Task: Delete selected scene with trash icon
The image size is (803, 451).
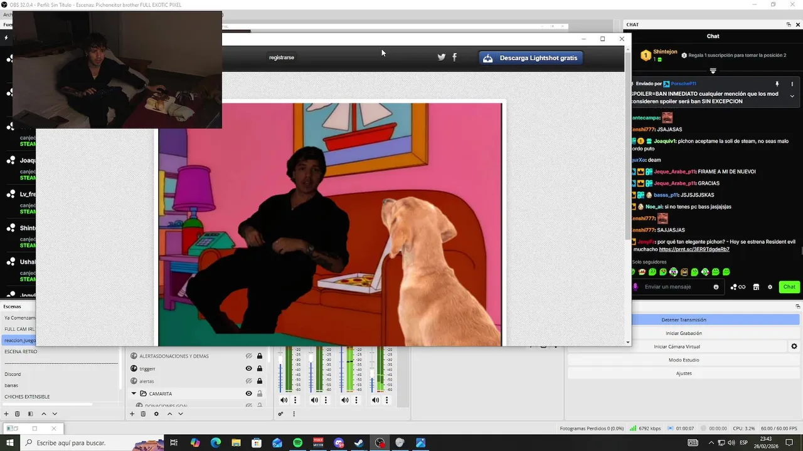Action: pos(18,413)
